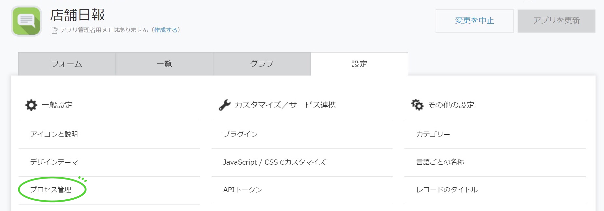Click the double-gear icon beside その他の設定
Image resolution: width=604 pixels, height=211 pixels.
point(417,105)
